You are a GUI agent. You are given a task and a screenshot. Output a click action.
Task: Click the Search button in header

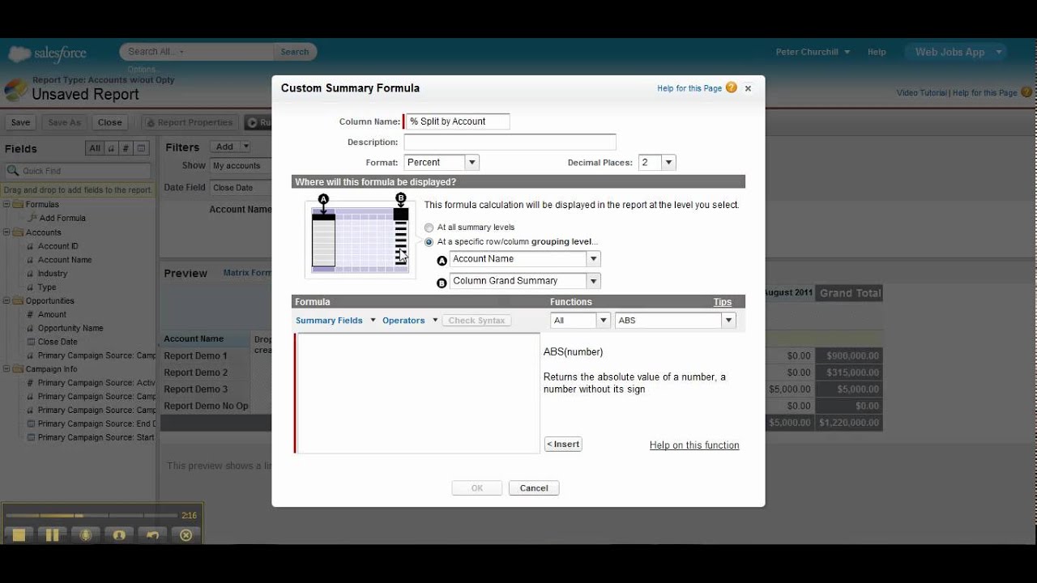tap(295, 52)
